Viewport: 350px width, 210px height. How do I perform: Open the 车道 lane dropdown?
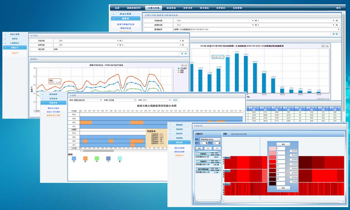point(123,100)
